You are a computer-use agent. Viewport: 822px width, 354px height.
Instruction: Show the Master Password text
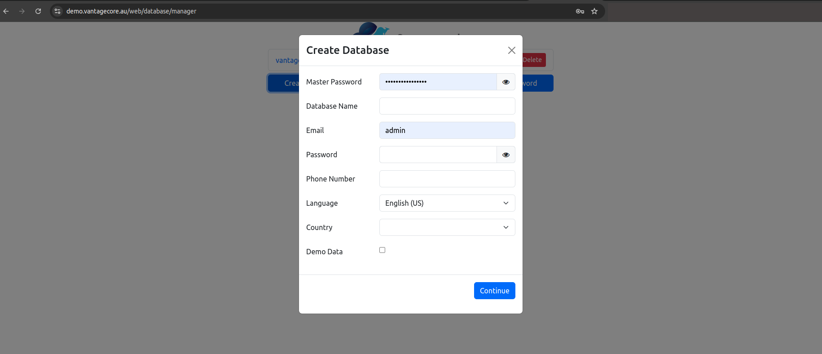tap(506, 82)
